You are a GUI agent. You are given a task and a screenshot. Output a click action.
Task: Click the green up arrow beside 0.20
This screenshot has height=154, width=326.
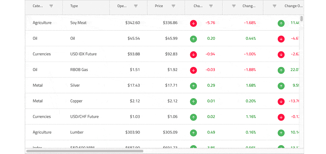tap(193, 38)
